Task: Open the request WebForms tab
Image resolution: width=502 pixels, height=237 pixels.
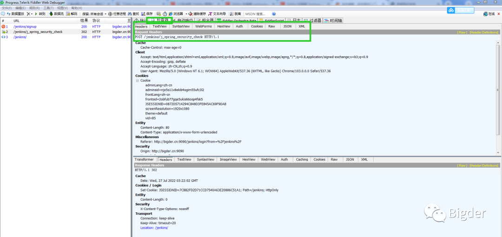Action: click(204, 26)
